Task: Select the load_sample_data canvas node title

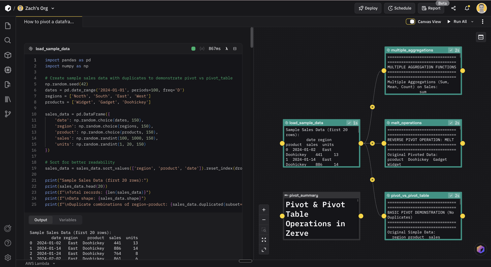Action: click(x=306, y=123)
